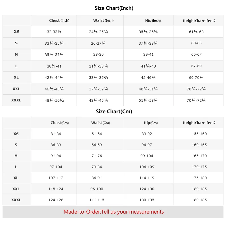Select chest value 32-33¼ for XS
The height and width of the screenshot is (226, 226).
(x=54, y=32)
